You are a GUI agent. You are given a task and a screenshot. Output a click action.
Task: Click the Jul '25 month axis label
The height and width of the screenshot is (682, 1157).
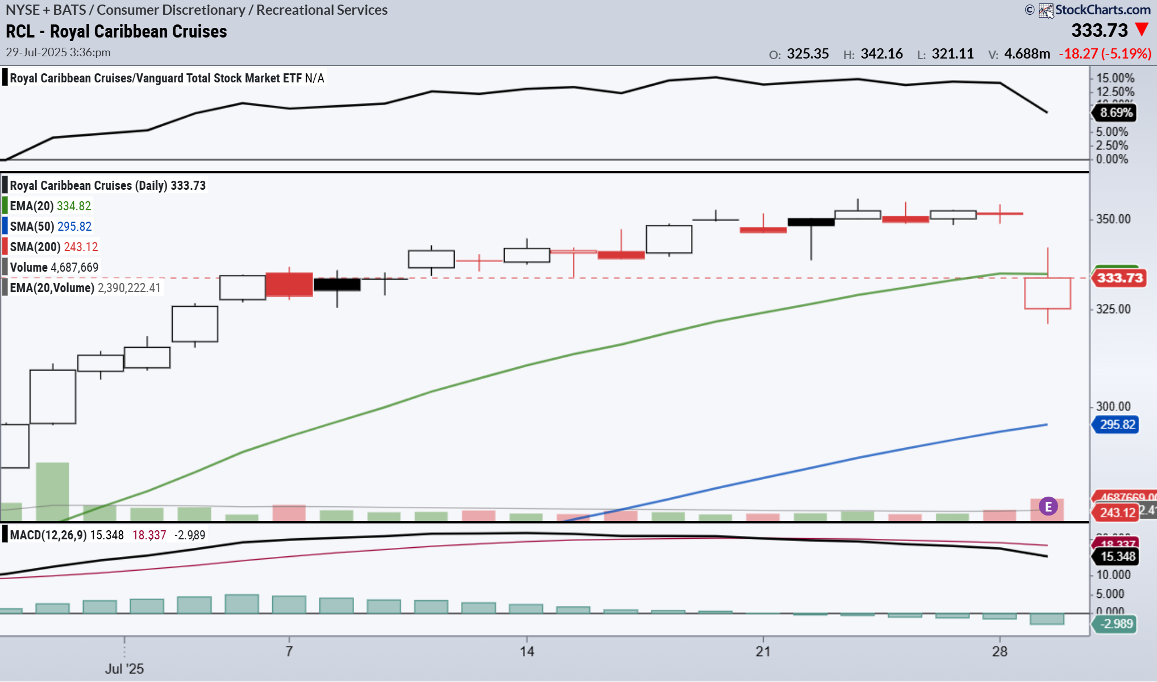pyautogui.click(x=124, y=668)
